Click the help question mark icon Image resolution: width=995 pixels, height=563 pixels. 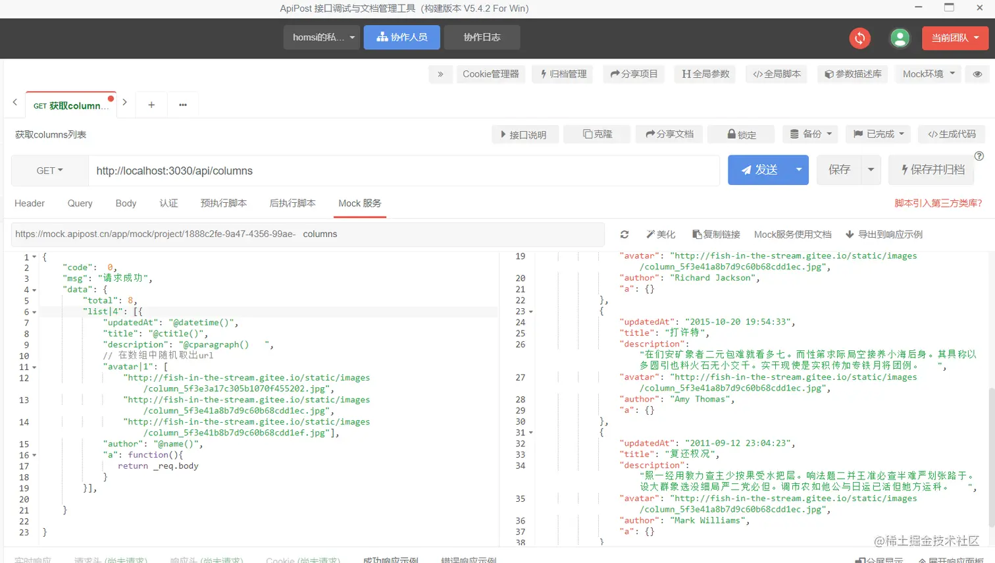(979, 156)
